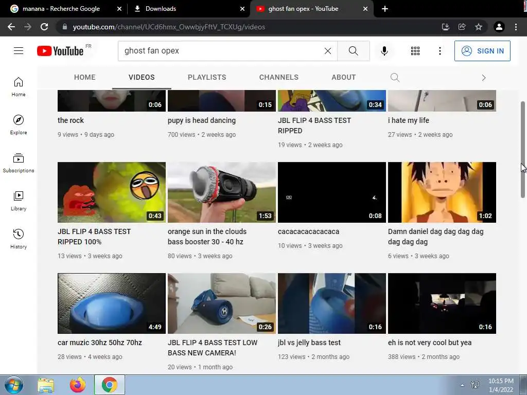Open eh is not very cool thumbnail
The image size is (527, 395).
[x=442, y=303]
